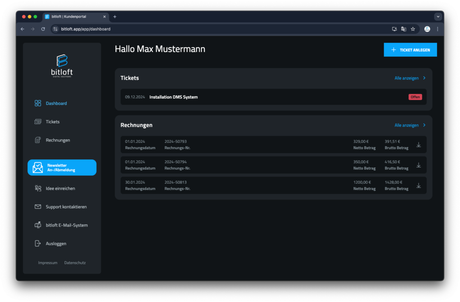Click the Idee einreichen people icon
This screenshot has height=302, width=460.
click(38, 188)
